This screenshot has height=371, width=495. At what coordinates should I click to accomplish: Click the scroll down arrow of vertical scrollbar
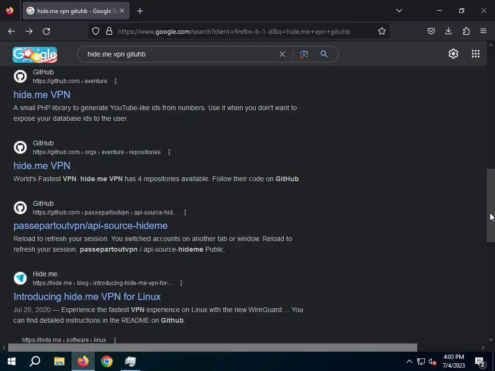[x=491, y=340]
